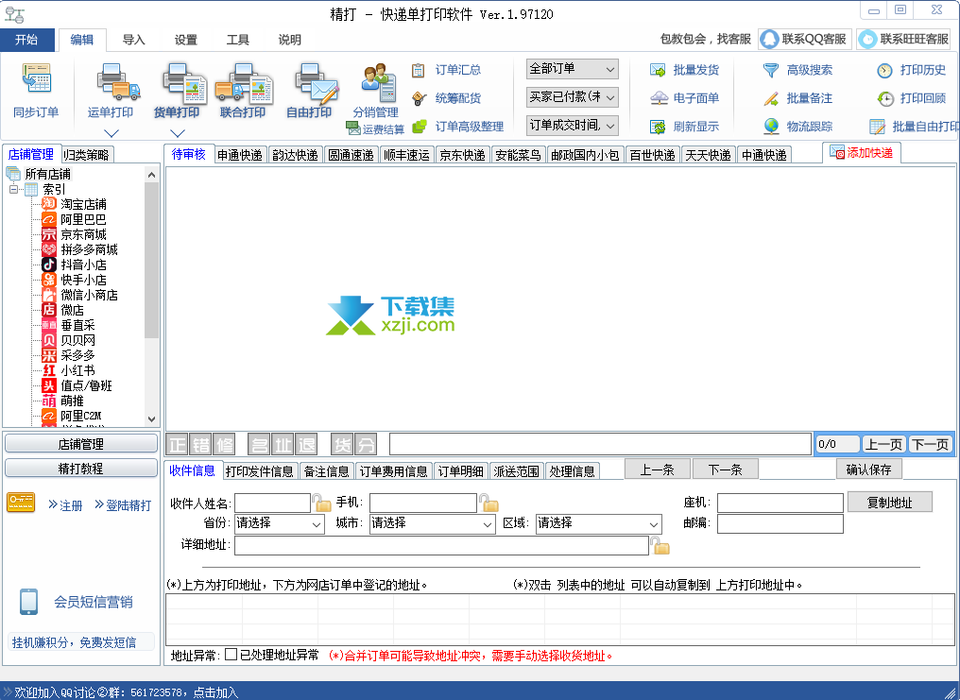
Task: Click the 复制地址 button
Action: point(889,503)
